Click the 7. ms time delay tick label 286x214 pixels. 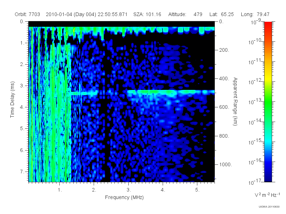pos(22,172)
